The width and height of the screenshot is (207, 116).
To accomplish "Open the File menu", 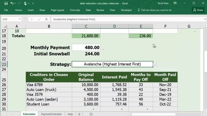I will (6, 10).
